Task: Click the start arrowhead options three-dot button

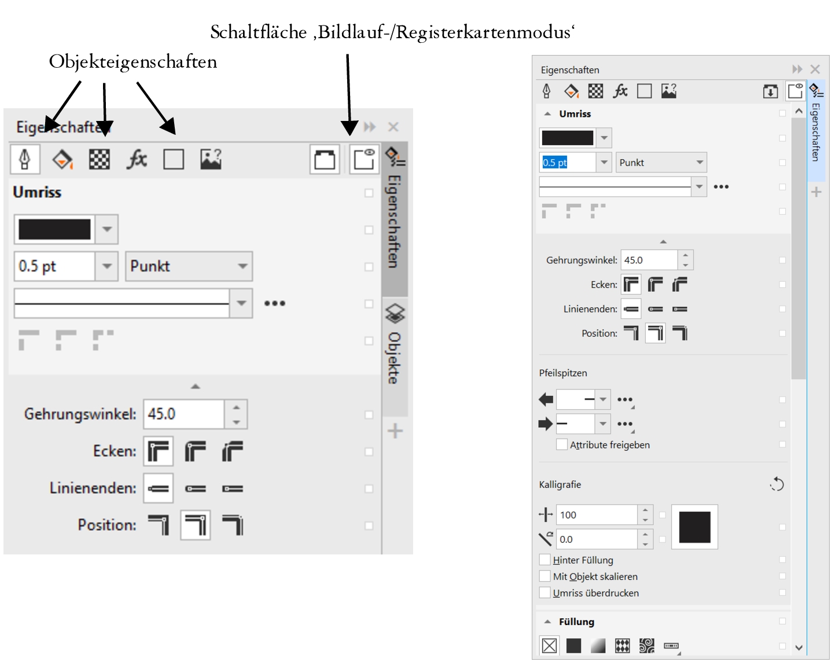Action: click(x=625, y=399)
